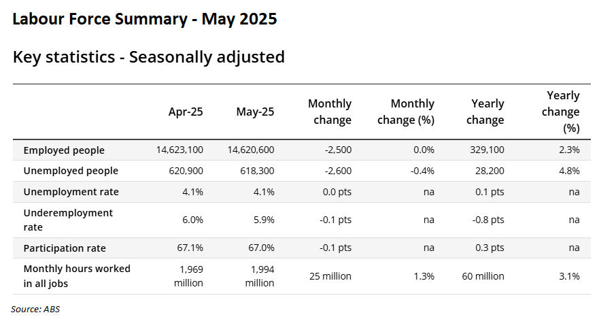
Task: Click Monthly hours worked row label
Action: (x=77, y=276)
